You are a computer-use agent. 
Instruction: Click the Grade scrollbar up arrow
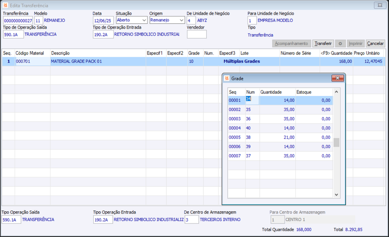[336, 92]
